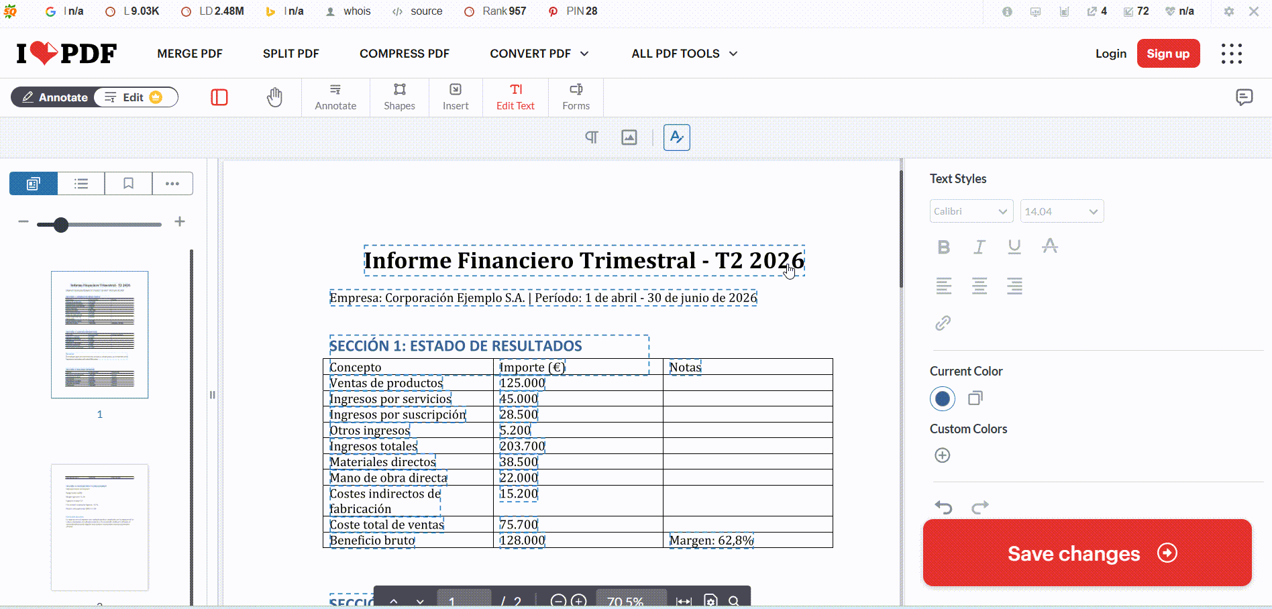Add a custom color with plus icon
Screen dimensions: 1272x609
coord(943,455)
